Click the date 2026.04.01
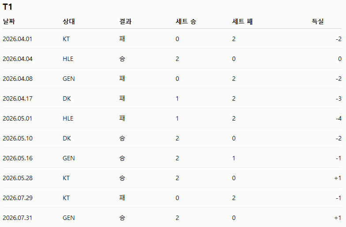The width and height of the screenshot is (346, 227). pyautogui.click(x=18, y=39)
